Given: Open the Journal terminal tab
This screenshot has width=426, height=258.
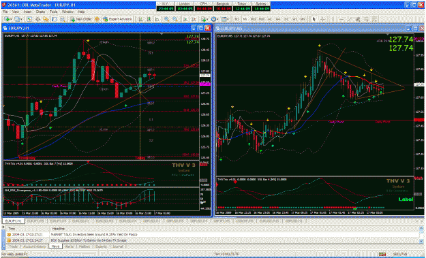Looking at the screenshot, I should 118,246.
